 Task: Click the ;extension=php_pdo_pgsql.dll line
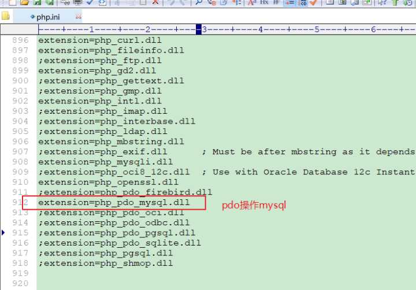(117, 233)
